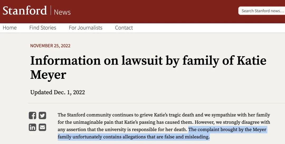Open the Find Stories menu item

[43, 28]
